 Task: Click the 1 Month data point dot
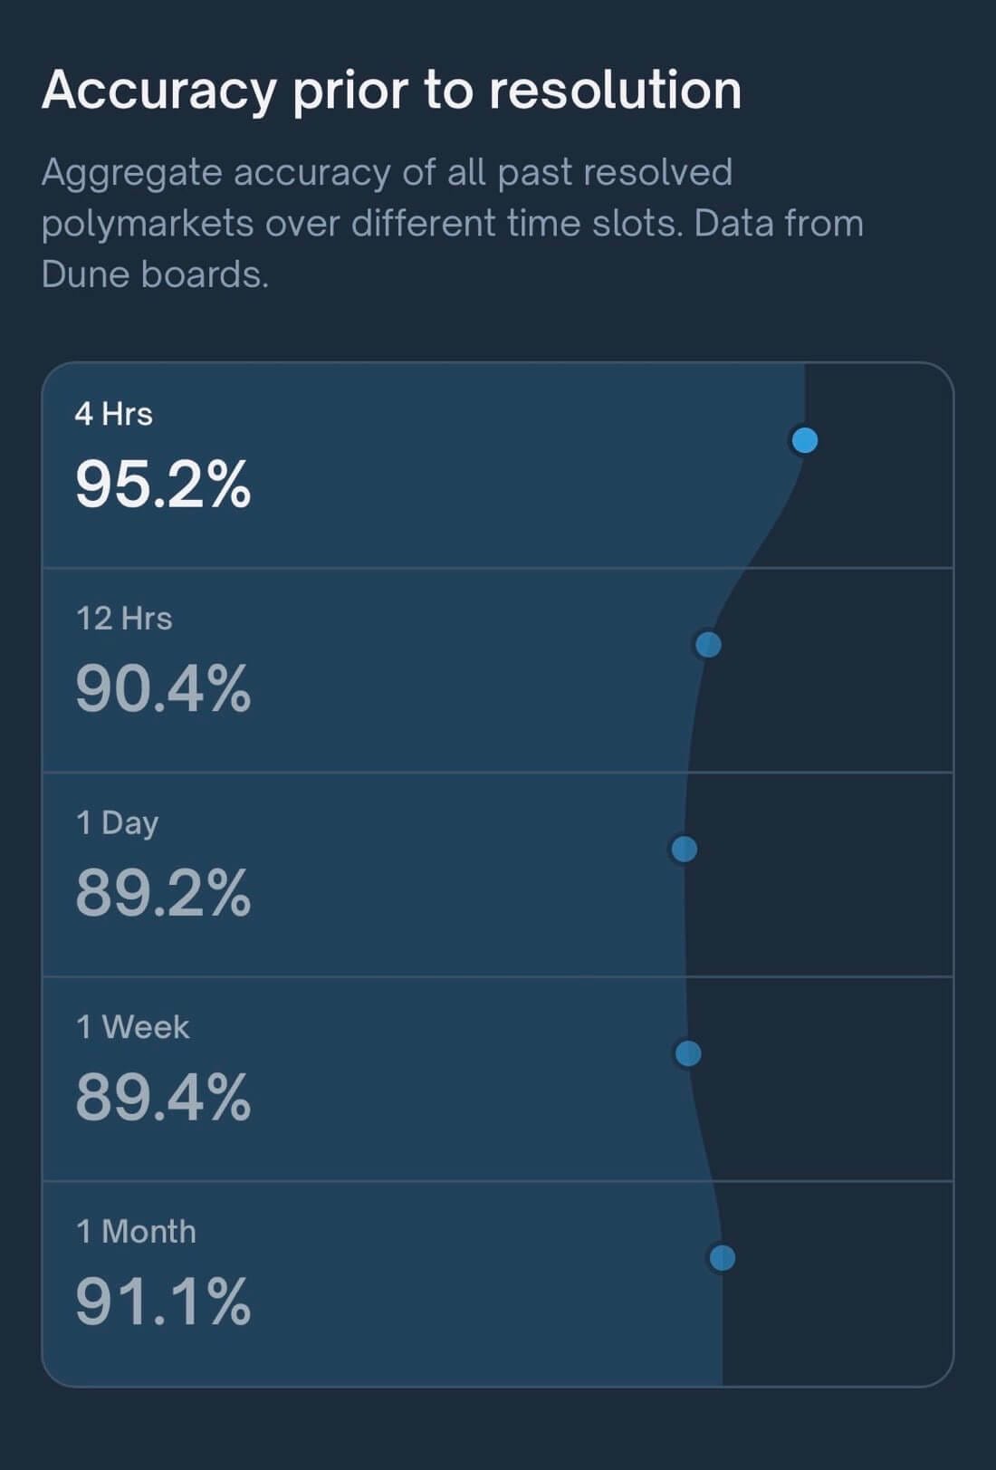pyautogui.click(x=722, y=1258)
